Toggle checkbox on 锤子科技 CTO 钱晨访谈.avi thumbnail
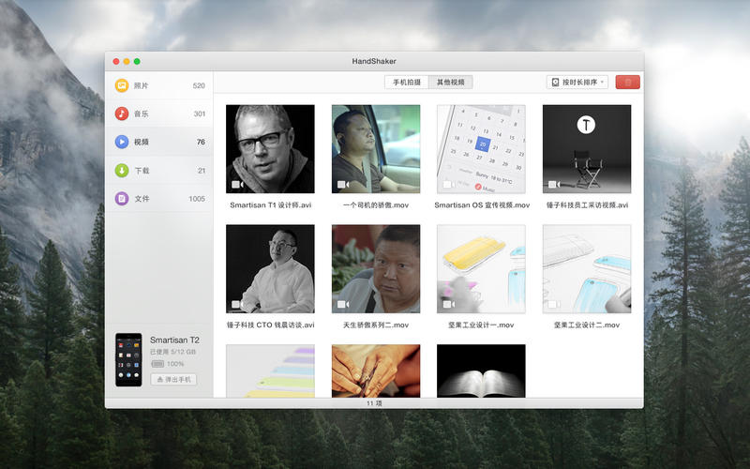 236,304
